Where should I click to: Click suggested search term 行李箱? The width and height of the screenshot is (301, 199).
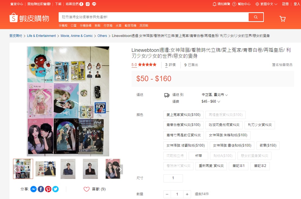(108, 26)
